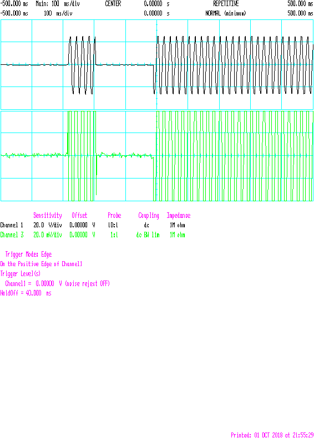Click '500.000 ns' in the NORMAL (minimum) row
The height and width of the screenshot is (438, 314).
[301, 13]
